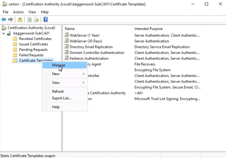The width and height of the screenshot is (226, 158).
Task: Click the status bar text 'Starts Certificate Templates snapin'
Action: pyautogui.click(x=28, y=156)
